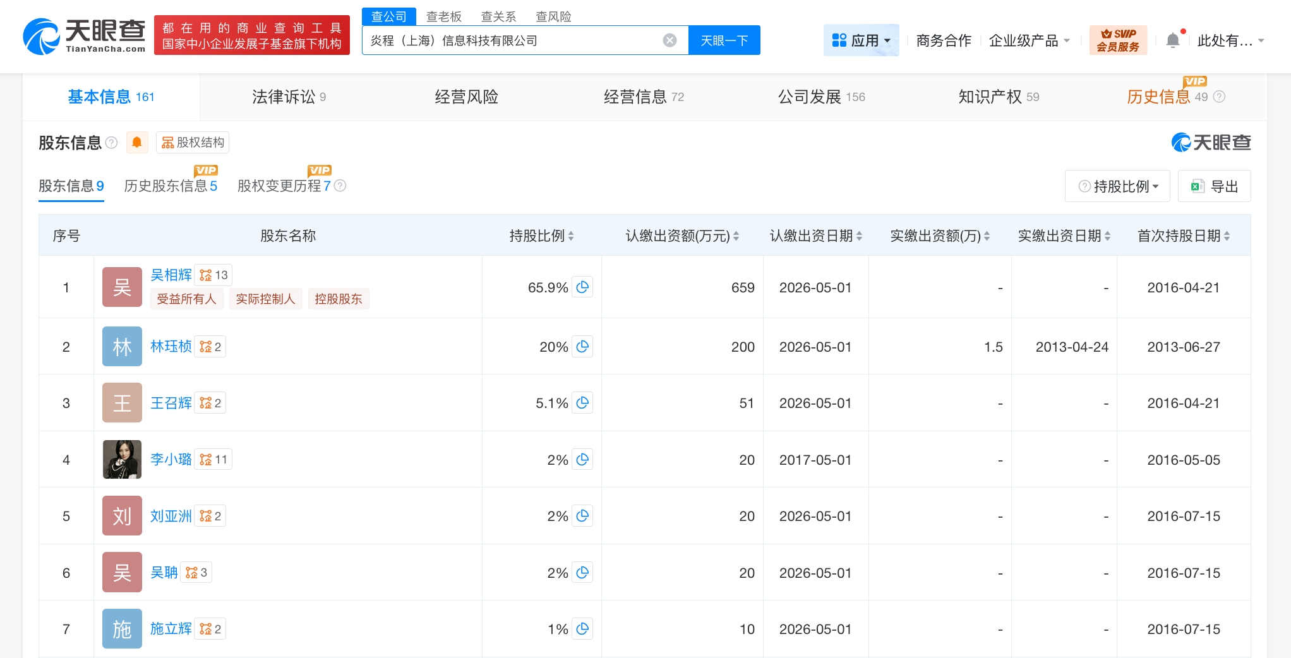Click the 天眼一下 search button
1291x658 pixels.
(724, 40)
